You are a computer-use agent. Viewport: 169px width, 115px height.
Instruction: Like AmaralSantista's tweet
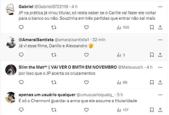pyautogui.click(x=86, y=55)
